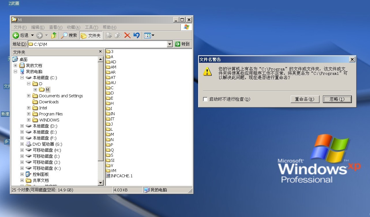Open the Back history dropdown arrow
Image resolution: width=370 pixels, height=217 pixels.
tap(32, 35)
